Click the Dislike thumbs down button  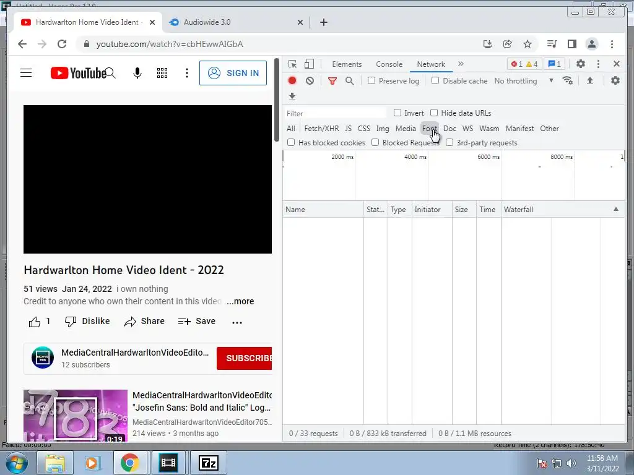[x=87, y=322]
